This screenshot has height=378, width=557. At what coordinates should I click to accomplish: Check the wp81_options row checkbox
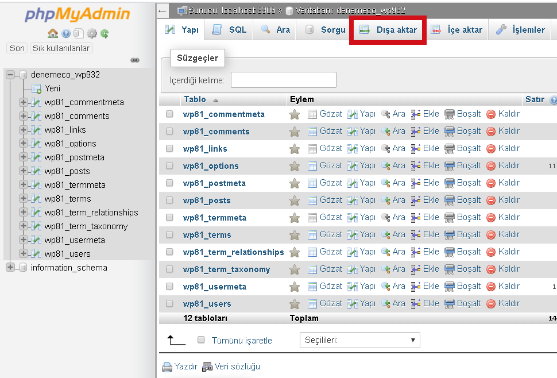169,165
